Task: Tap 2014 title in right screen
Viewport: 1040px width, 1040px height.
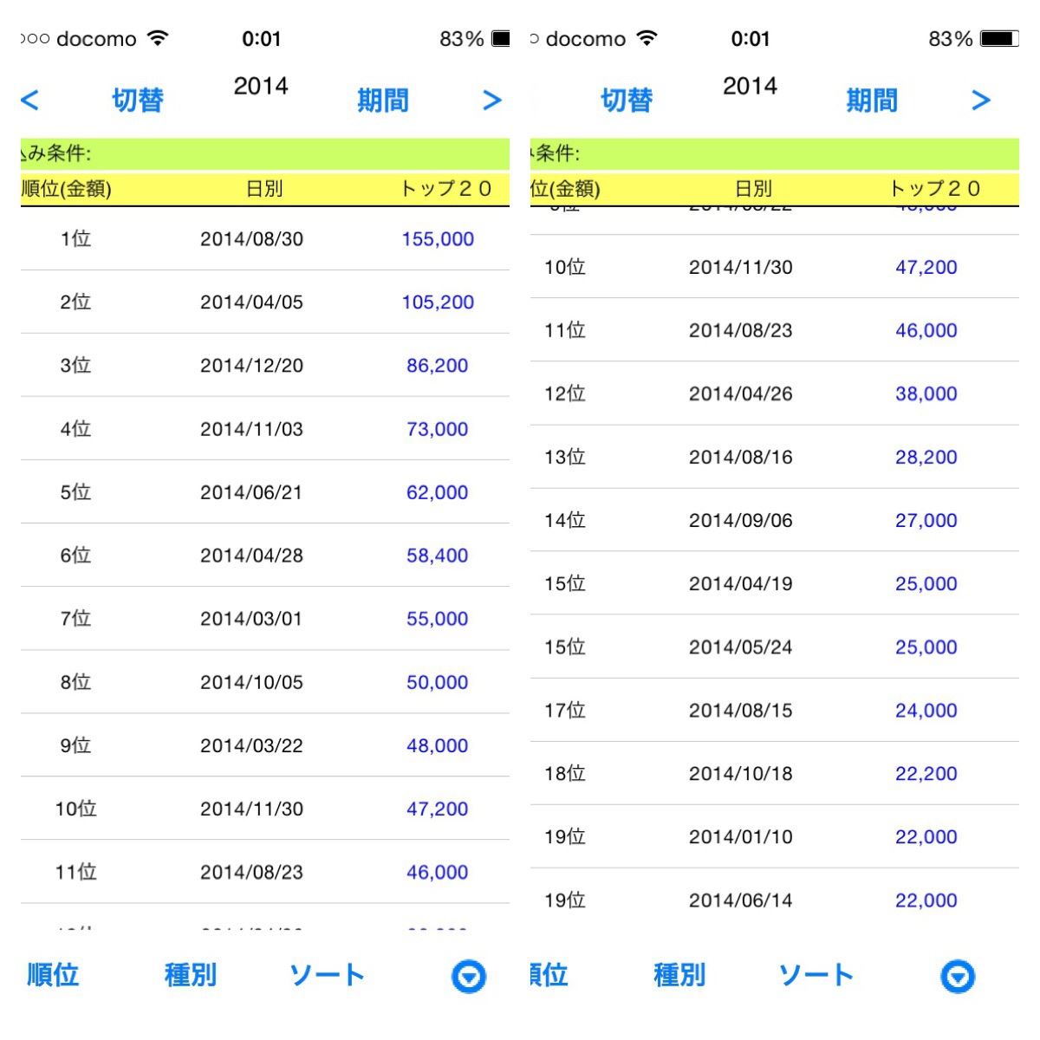Action: 750,86
